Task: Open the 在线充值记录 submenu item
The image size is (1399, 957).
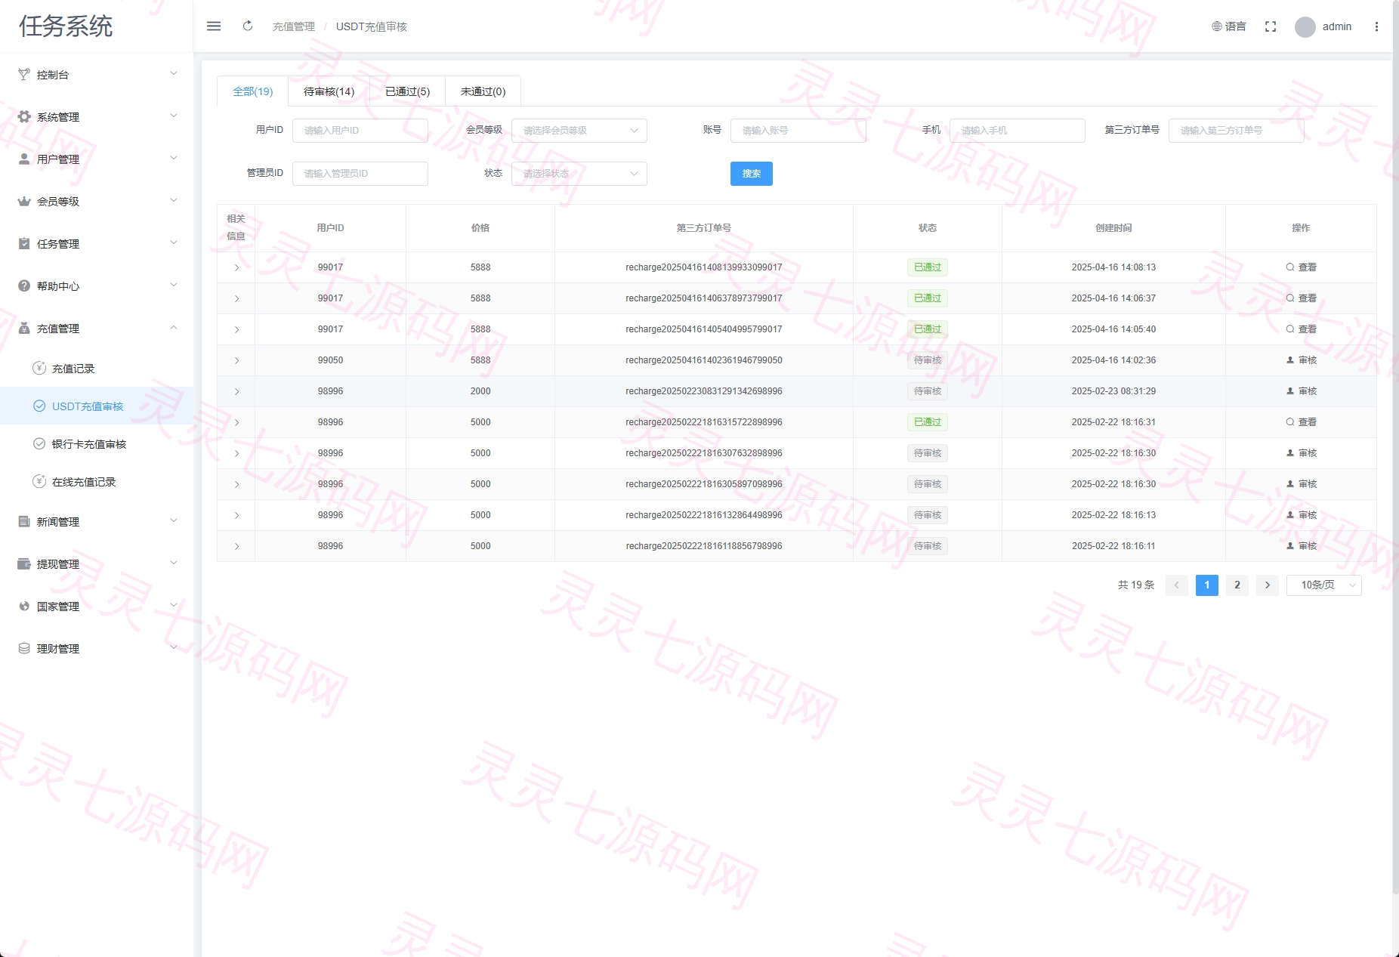Action: click(x=97, y=482)
